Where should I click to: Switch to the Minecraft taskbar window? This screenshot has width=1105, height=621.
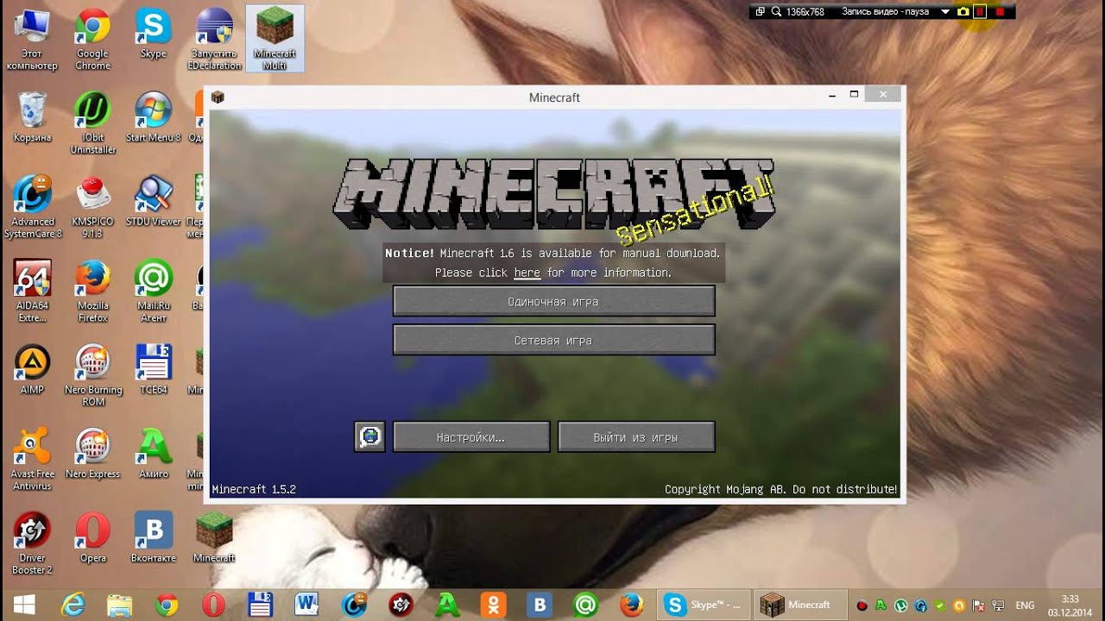(x=800, y=605)
